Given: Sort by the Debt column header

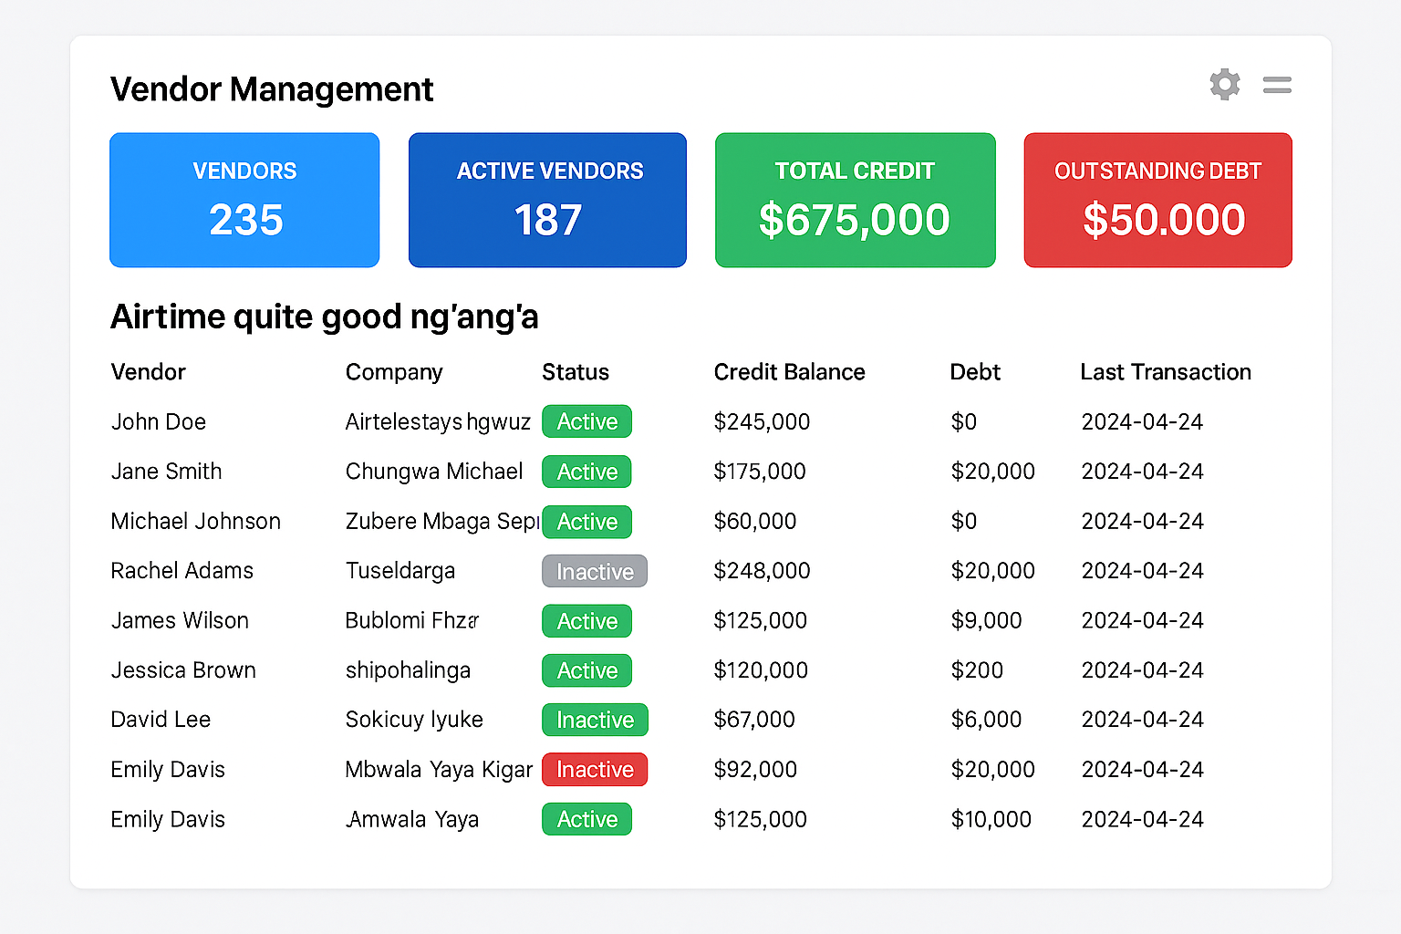Looking at the screenshot, I should [x=975, y=372].
